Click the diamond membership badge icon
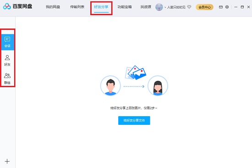The width and height of the screenshot is (252, 168). pyautogui.click(x=189, y=7)
